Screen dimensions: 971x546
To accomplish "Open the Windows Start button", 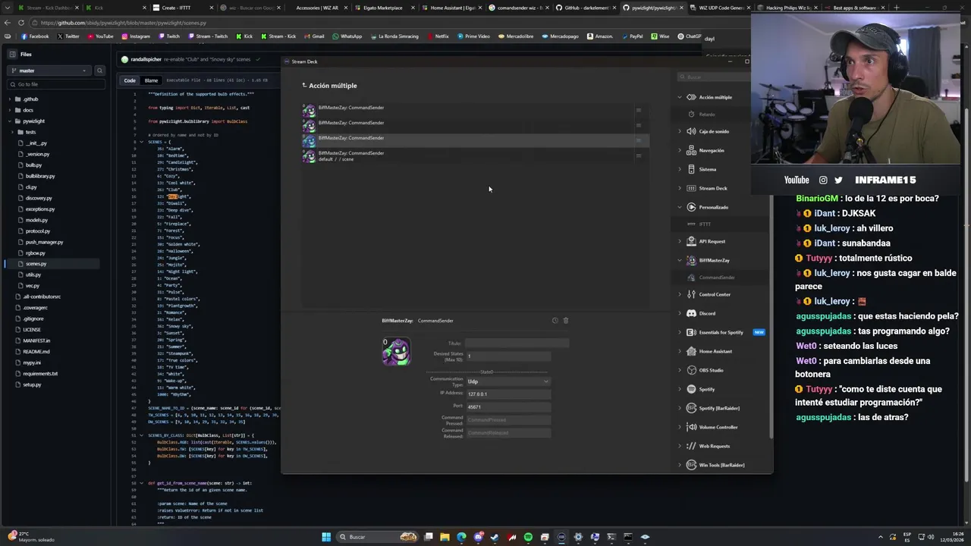I will [x=326, y=537].
